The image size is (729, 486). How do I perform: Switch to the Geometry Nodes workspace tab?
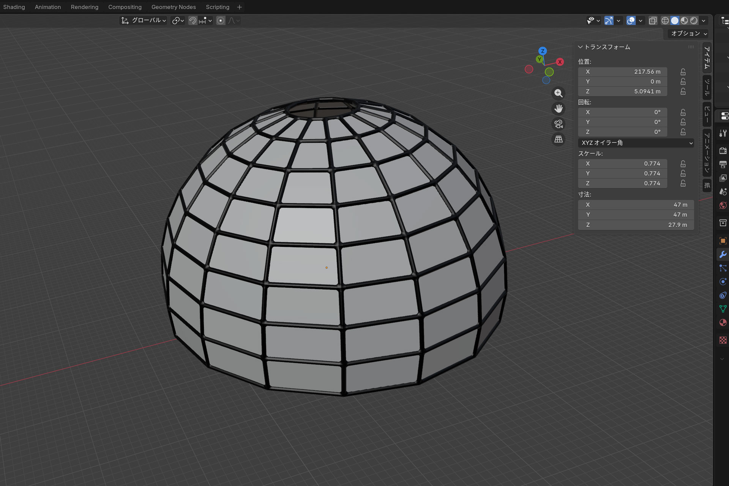point(174,7)
